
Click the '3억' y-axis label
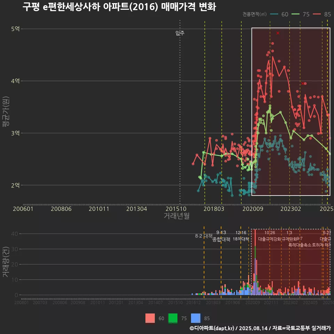[x=15, y=133]
